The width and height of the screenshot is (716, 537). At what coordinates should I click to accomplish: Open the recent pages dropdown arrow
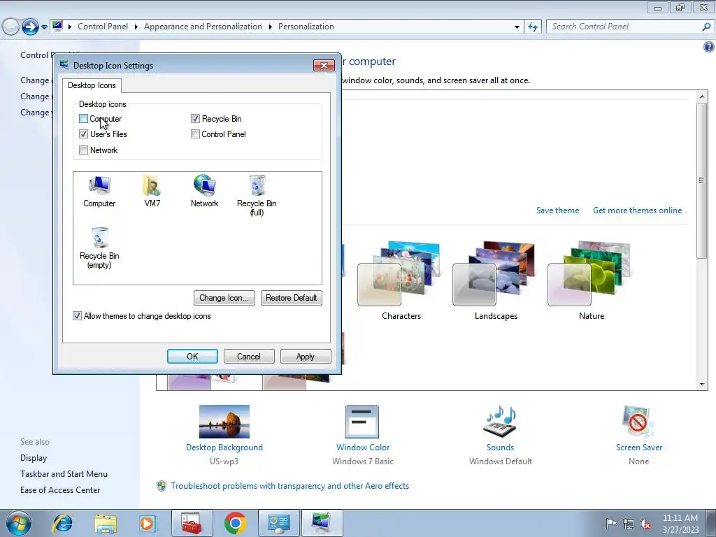tap(44, 27)
